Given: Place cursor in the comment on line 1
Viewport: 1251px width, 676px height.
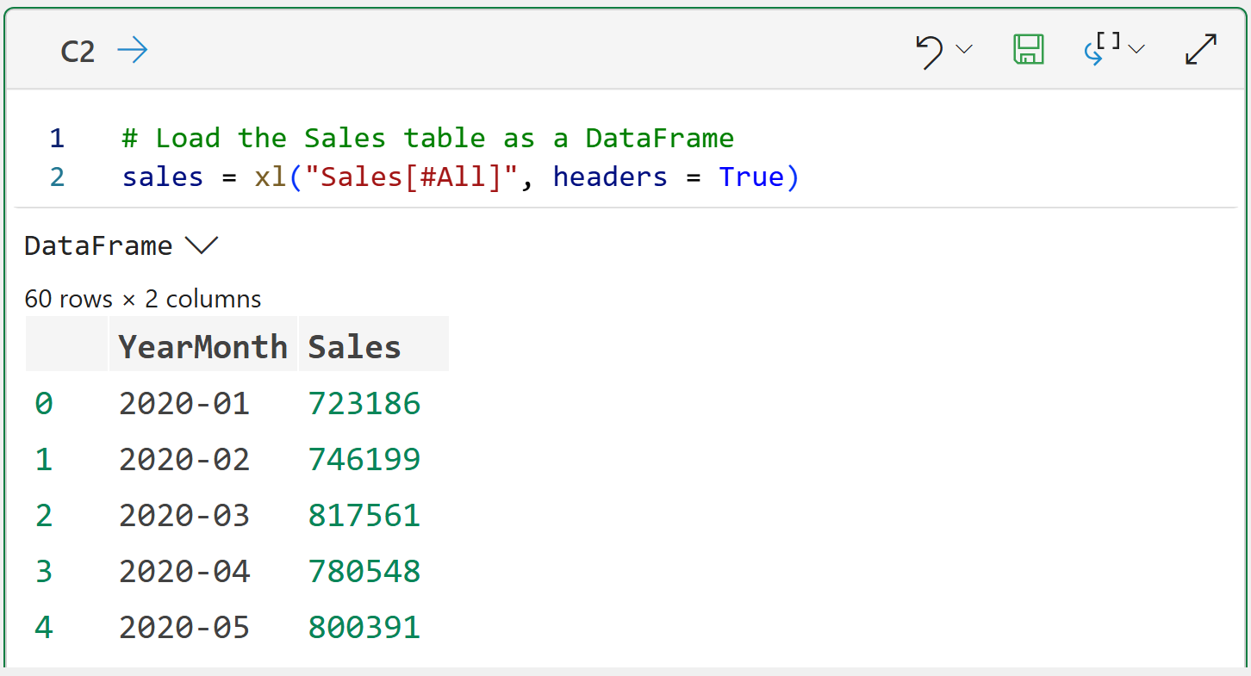Looking at the screenshot, I should [x=428, y=138].
